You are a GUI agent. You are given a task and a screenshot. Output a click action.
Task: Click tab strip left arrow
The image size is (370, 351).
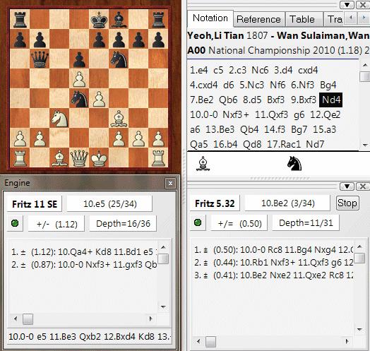[x=351, y=18]
